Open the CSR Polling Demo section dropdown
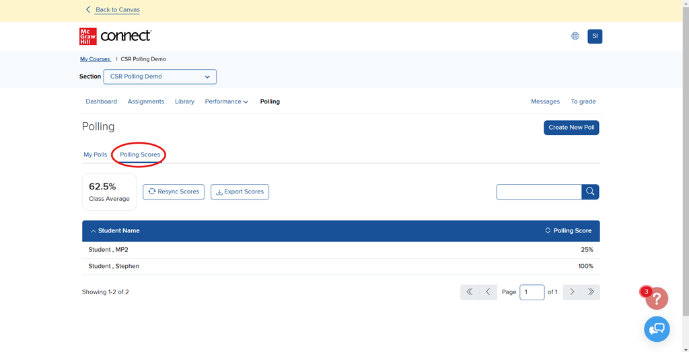The width and height of the screenshot is (689, 352). click(x=160, y=77)
